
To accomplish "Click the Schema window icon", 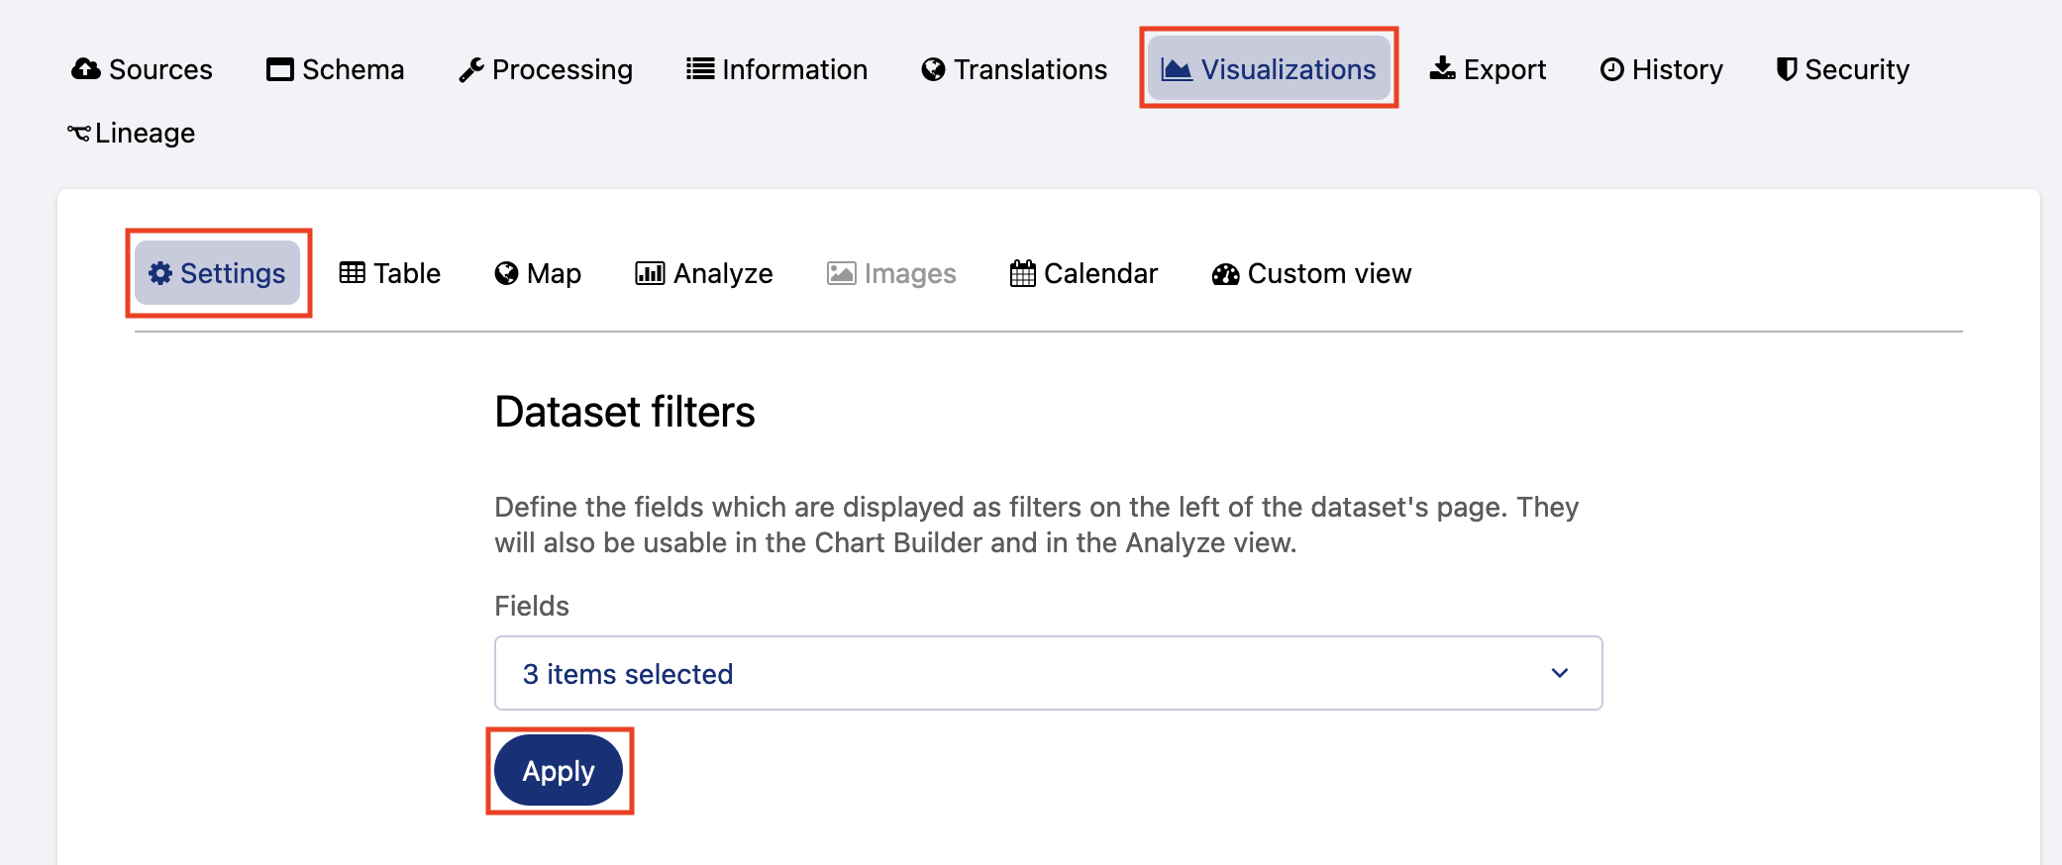I will pyautogui.click(x=280, y=69).
